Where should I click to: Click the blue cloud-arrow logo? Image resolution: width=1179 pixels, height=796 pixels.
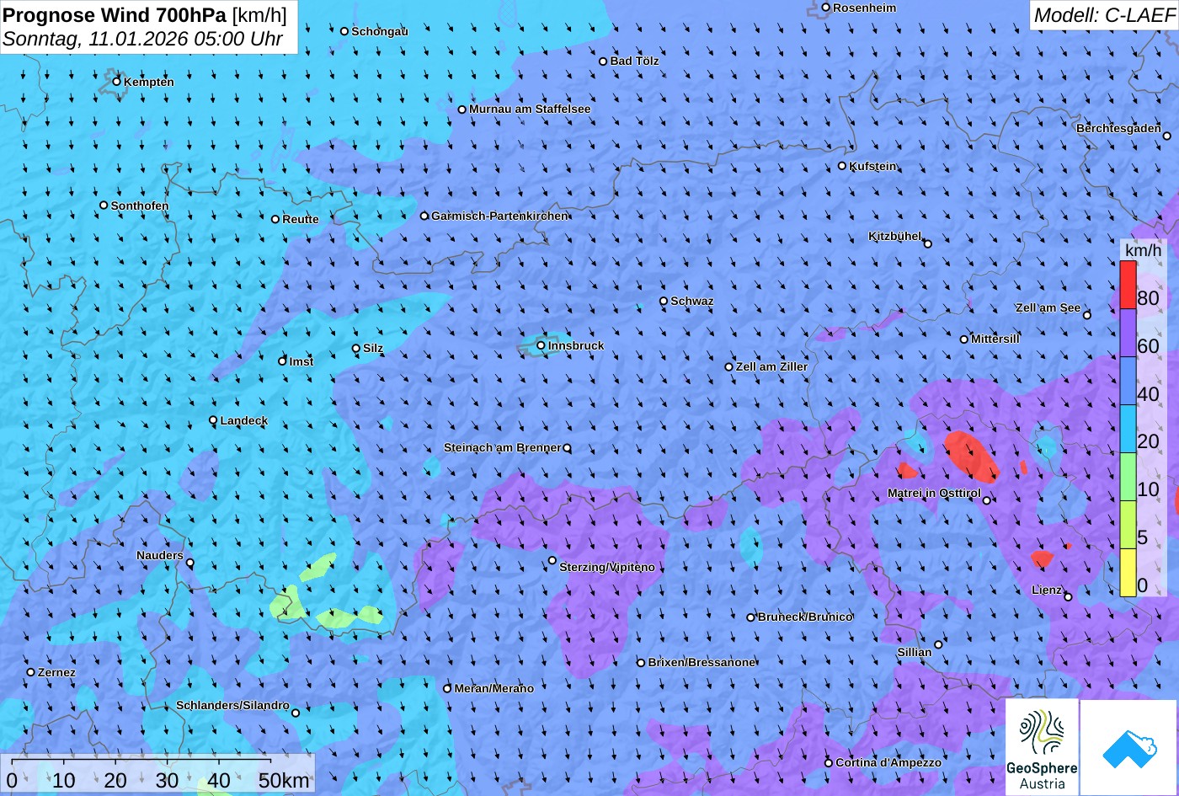[x=1129, y=747]
